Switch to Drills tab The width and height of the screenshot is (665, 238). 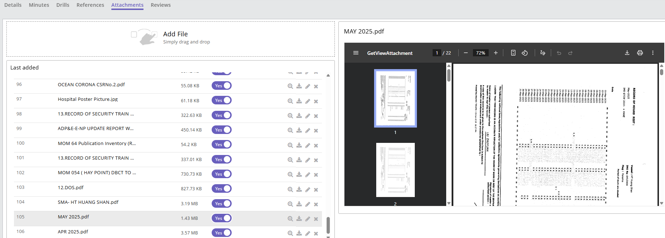[x=63, y=5]
